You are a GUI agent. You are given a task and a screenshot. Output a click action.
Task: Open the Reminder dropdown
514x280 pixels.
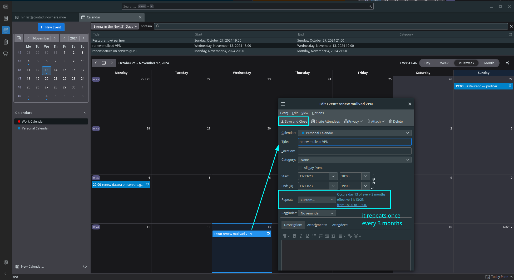[x=317, y=213]
